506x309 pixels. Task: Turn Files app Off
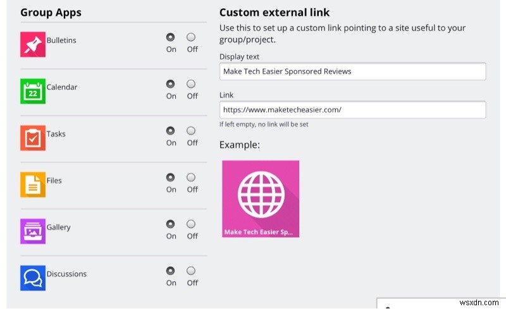pos(191,178)
